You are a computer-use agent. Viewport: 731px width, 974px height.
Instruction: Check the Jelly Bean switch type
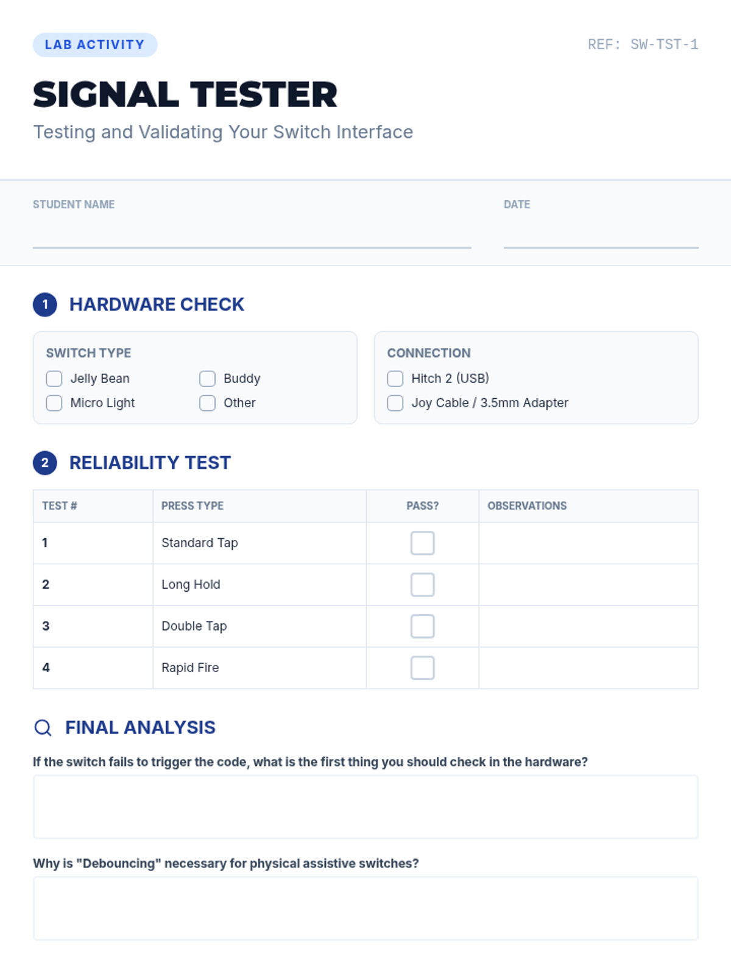(x=54, y=379)
